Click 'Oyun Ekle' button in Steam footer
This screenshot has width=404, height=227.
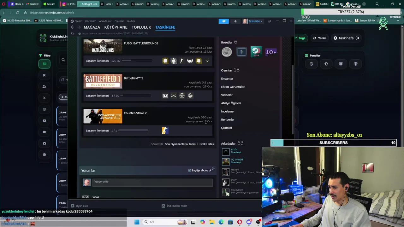[x=80, y=206]
